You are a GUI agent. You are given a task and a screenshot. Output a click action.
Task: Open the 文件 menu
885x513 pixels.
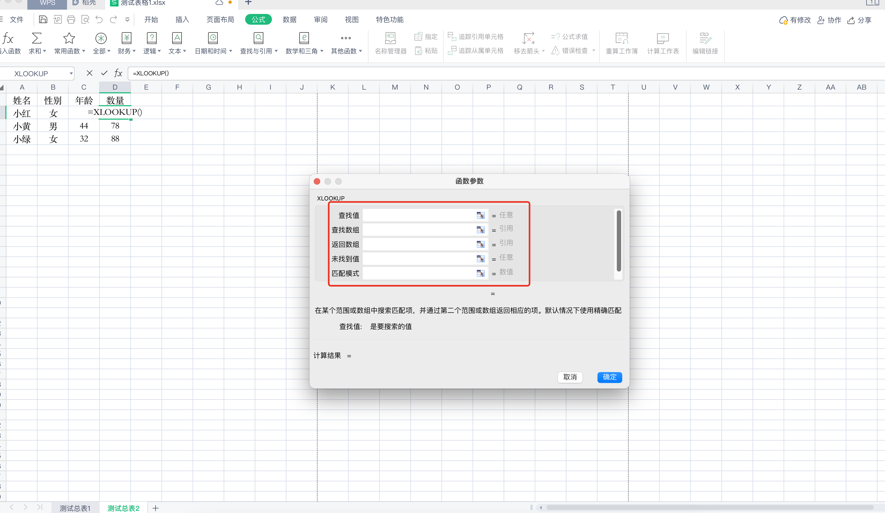click(17, 20)
